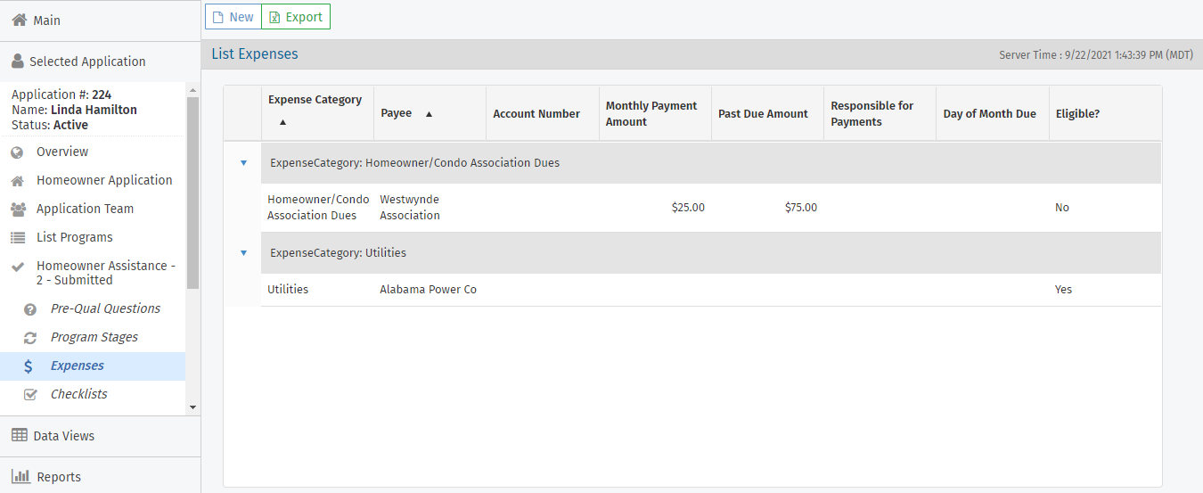Collapse the Homeowner/Condo Association Dues group
Screen dimensions: 1203x493
point(243,163)
